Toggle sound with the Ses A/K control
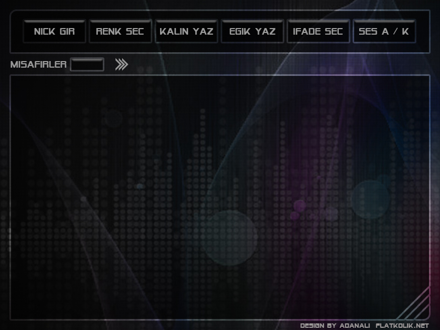Screen dimensions: 440x330 pos(385,31)
